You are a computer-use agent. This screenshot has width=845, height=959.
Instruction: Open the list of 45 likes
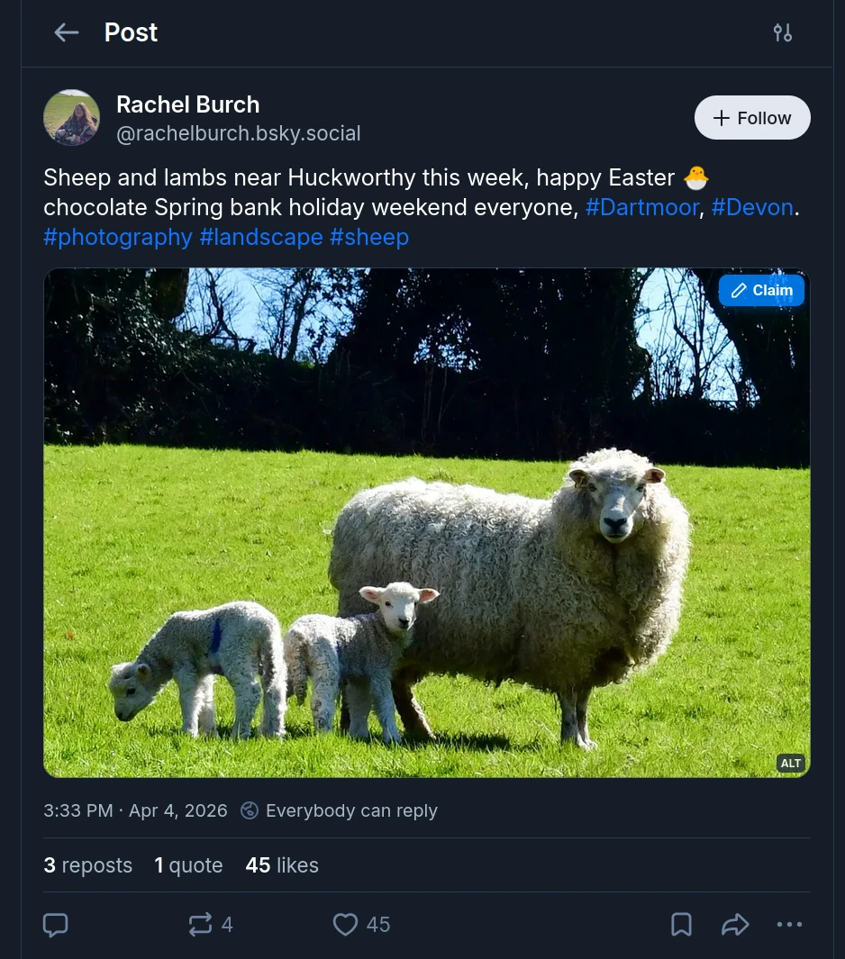282,865
